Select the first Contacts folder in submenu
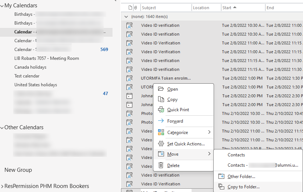This screenshot has height=192, width=303. [x=236, y=155]
